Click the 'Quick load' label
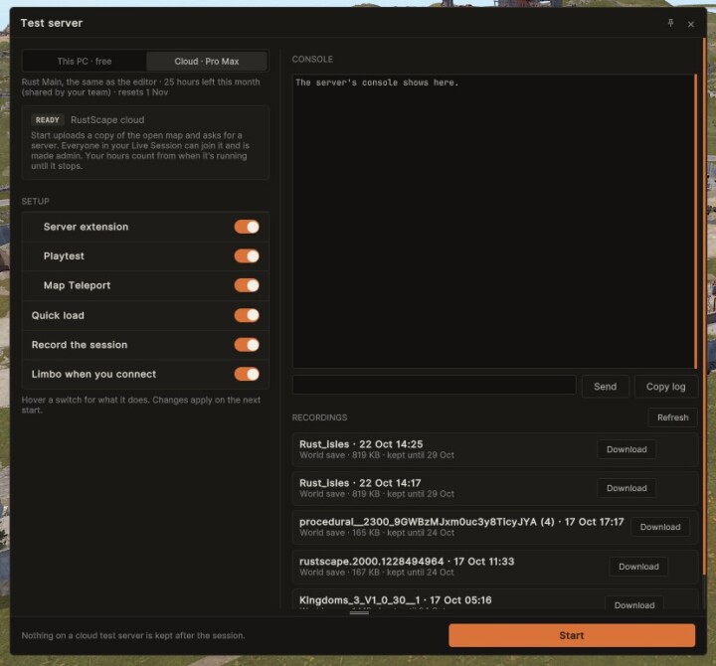This screenshot has width=716, height=666. (x=58, y=315)
